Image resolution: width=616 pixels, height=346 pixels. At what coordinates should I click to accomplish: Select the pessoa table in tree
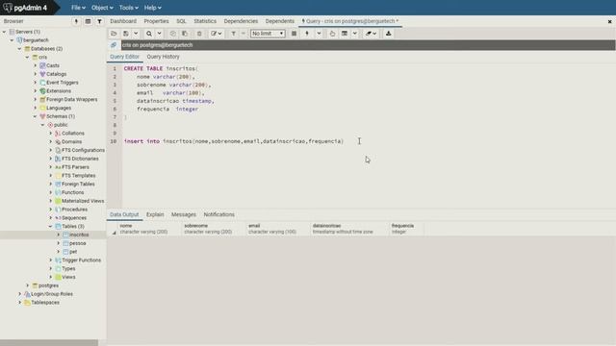[77, 243]
